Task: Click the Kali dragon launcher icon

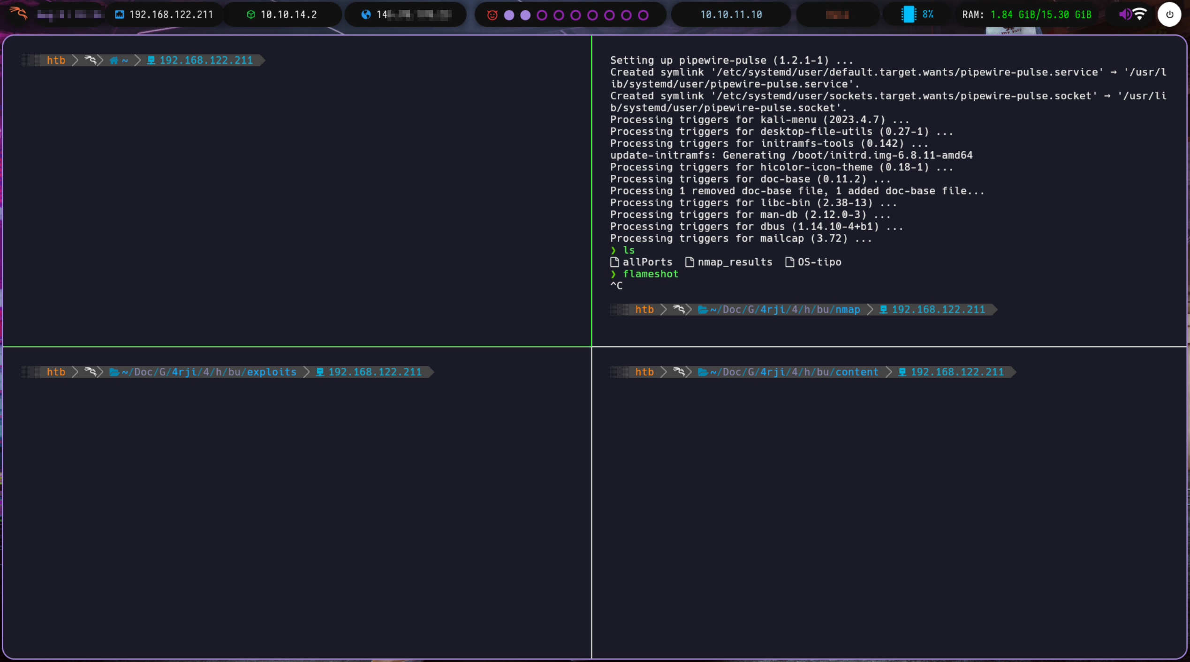Action: click(x=19, y=13)
